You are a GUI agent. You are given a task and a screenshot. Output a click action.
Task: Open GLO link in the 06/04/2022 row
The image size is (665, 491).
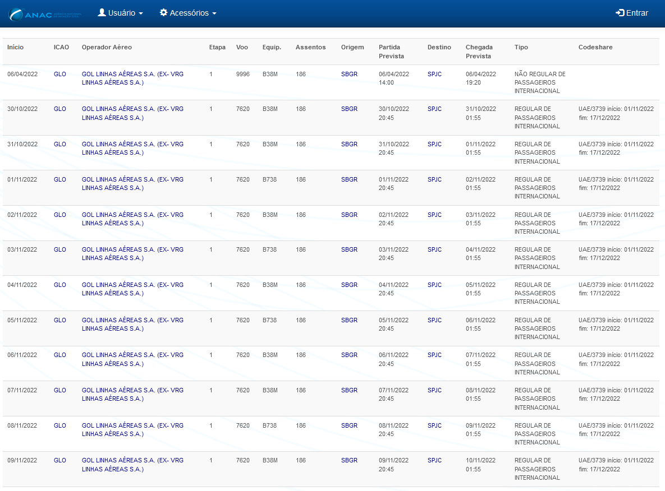(60, 74)
